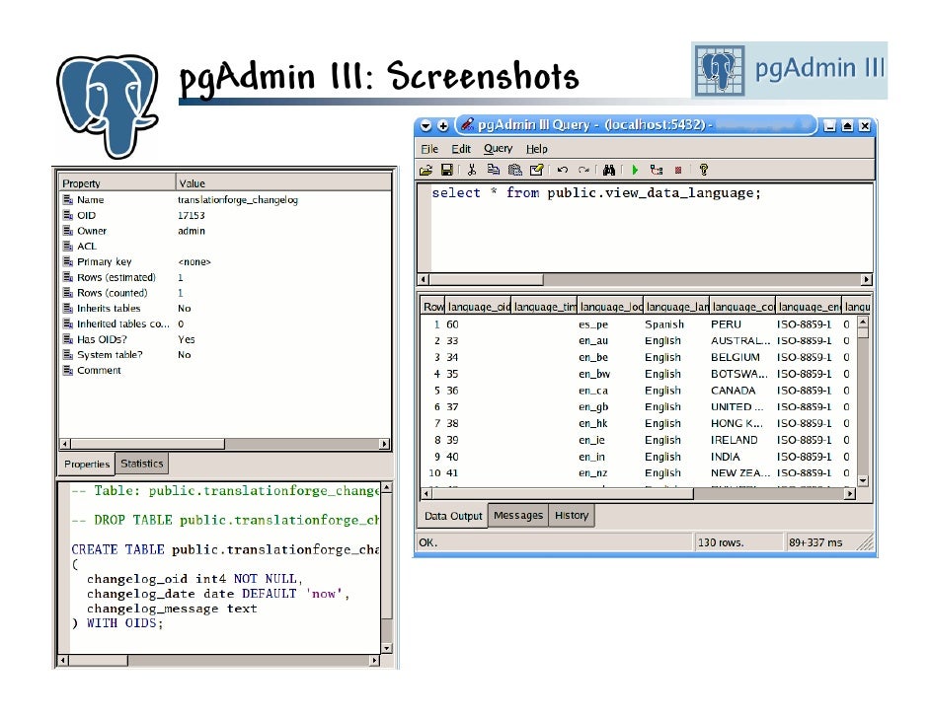Switch to the Messages tab

click(x=517, y=515)
